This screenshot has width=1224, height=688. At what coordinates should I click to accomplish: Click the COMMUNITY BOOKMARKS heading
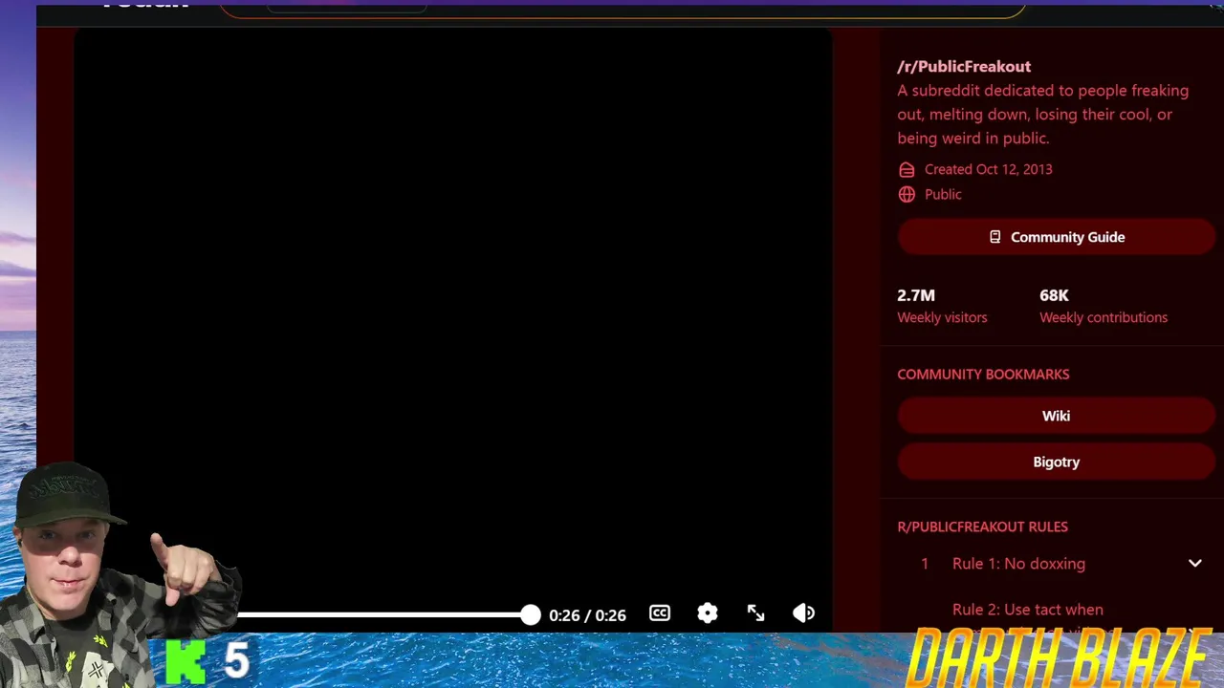pyautogui.click(x=983, y=375)
